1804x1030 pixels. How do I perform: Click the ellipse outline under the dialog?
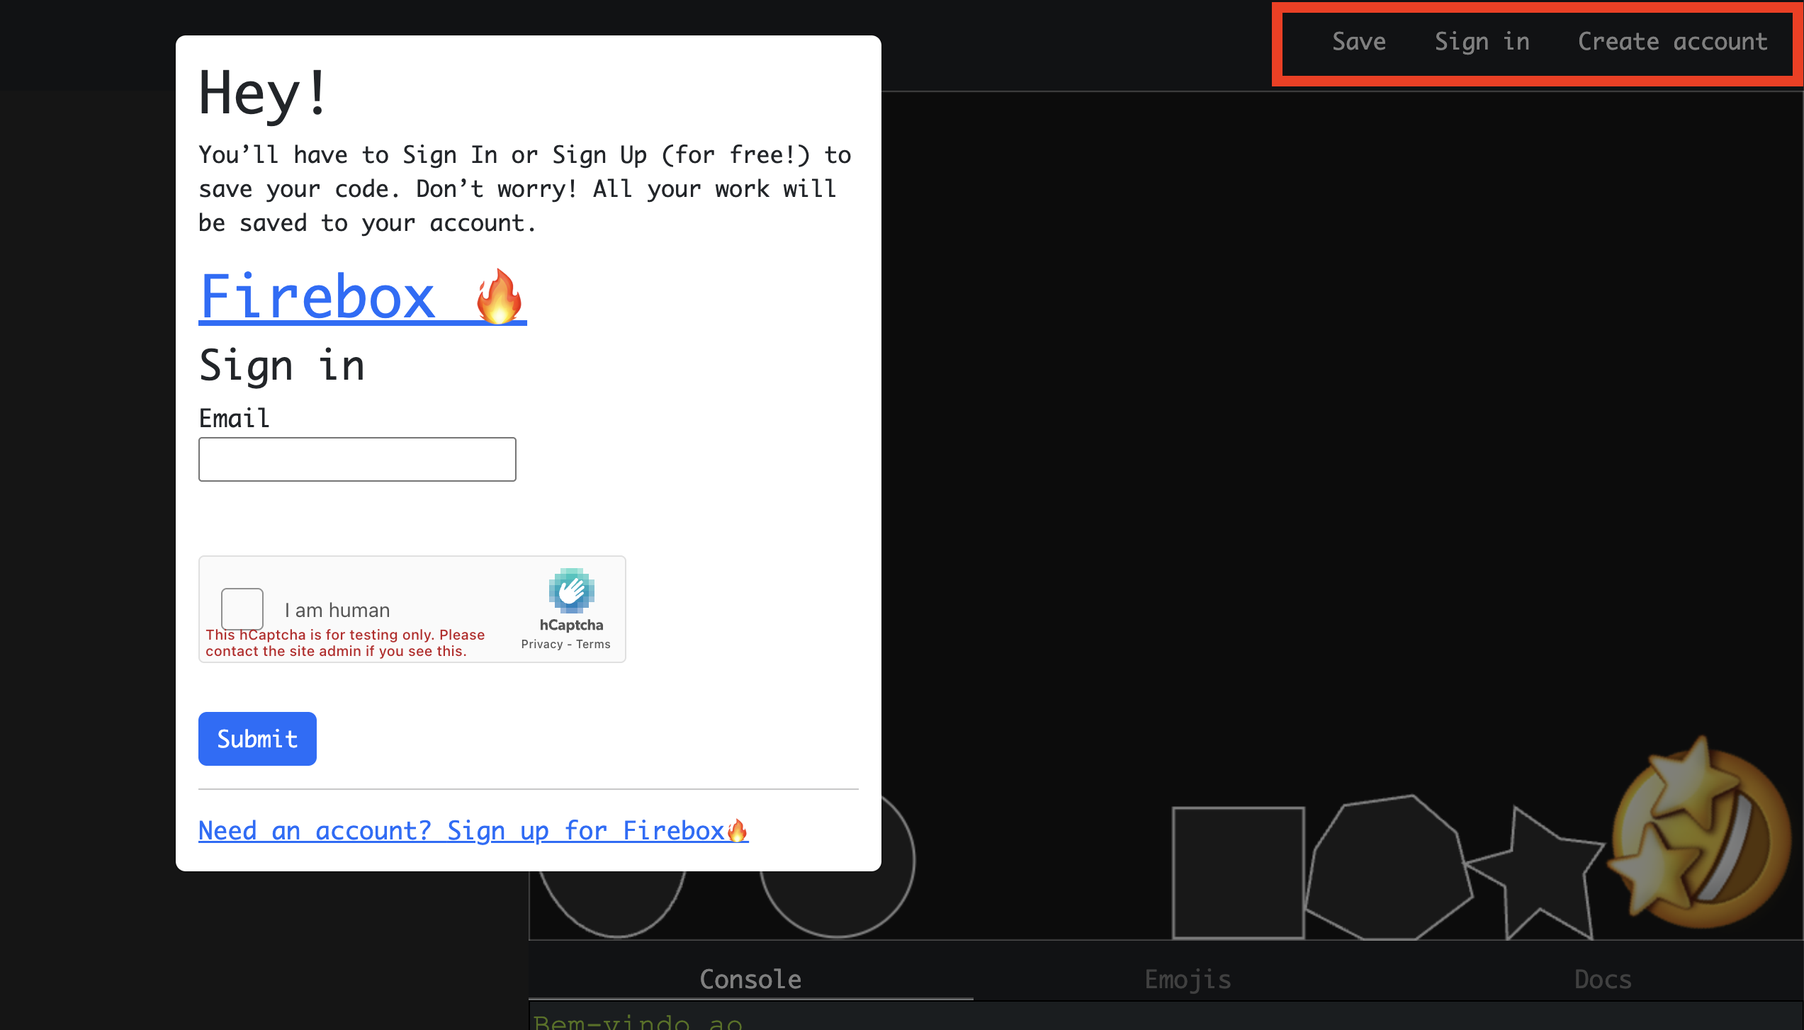(x=615, y=903)
